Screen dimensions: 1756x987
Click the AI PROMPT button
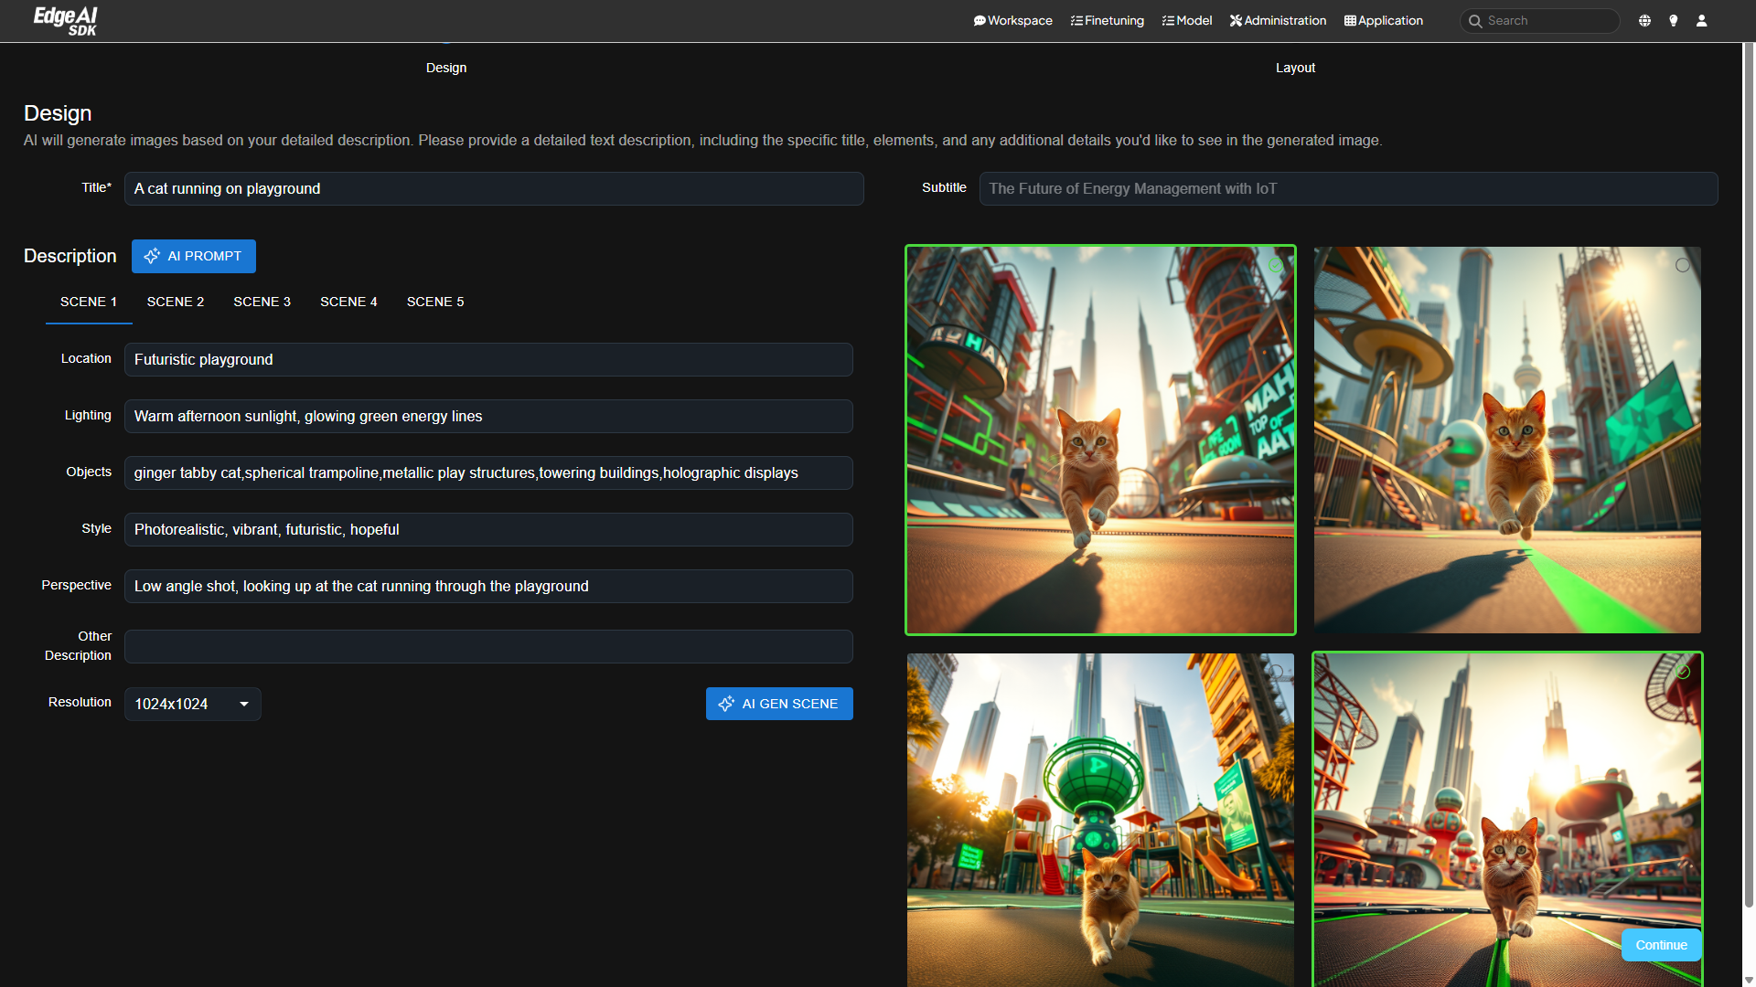tap(193, 256)
